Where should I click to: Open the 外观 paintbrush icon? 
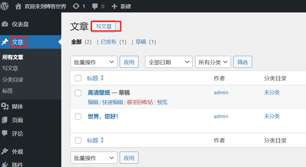pos(5,151)
